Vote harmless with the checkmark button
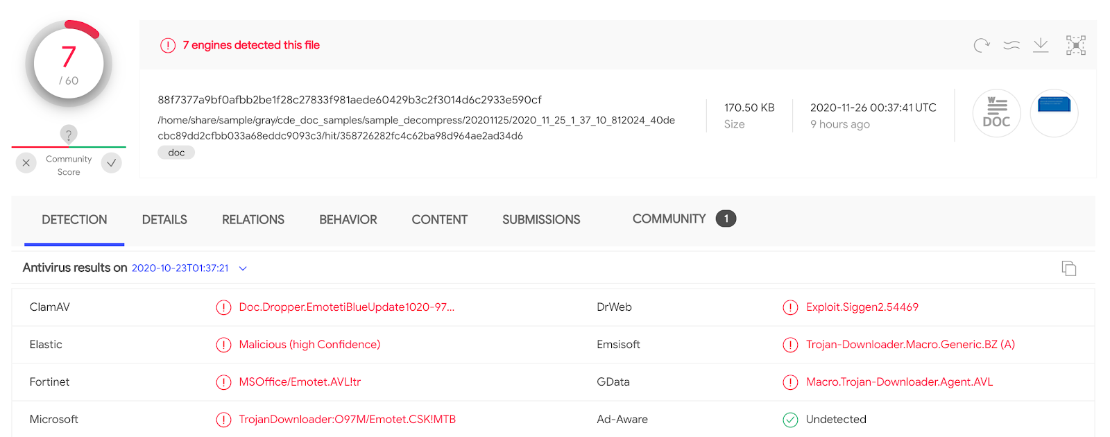This screenshot has height=437, width=1110. (x=112, y=163)
